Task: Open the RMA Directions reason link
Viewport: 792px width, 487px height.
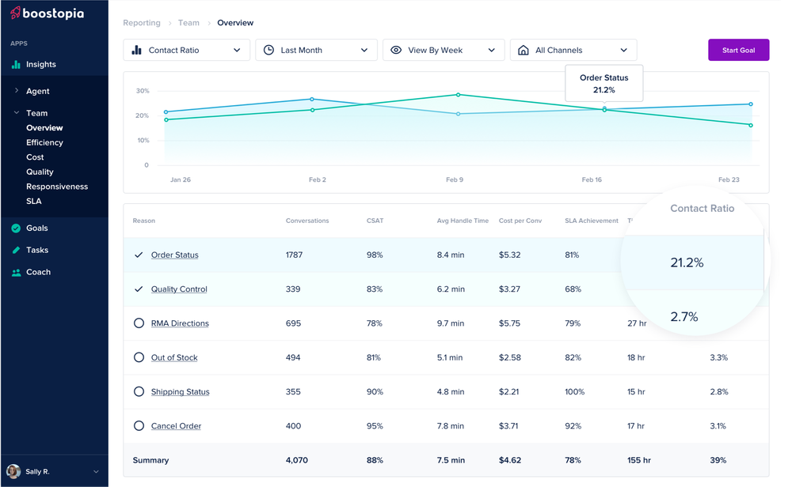Action: pos(180,323)
